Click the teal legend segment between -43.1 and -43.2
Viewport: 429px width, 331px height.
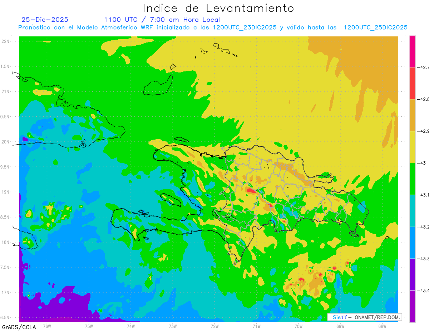pyautogui.click(x=412, y=211)
